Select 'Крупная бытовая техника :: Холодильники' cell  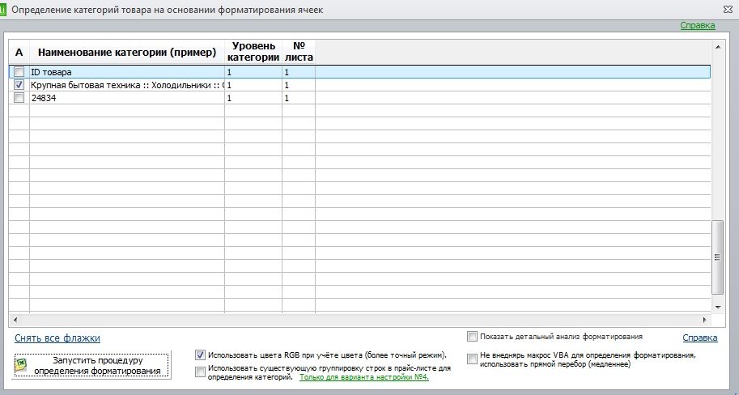pyautogui.click(x=127, y=85)
